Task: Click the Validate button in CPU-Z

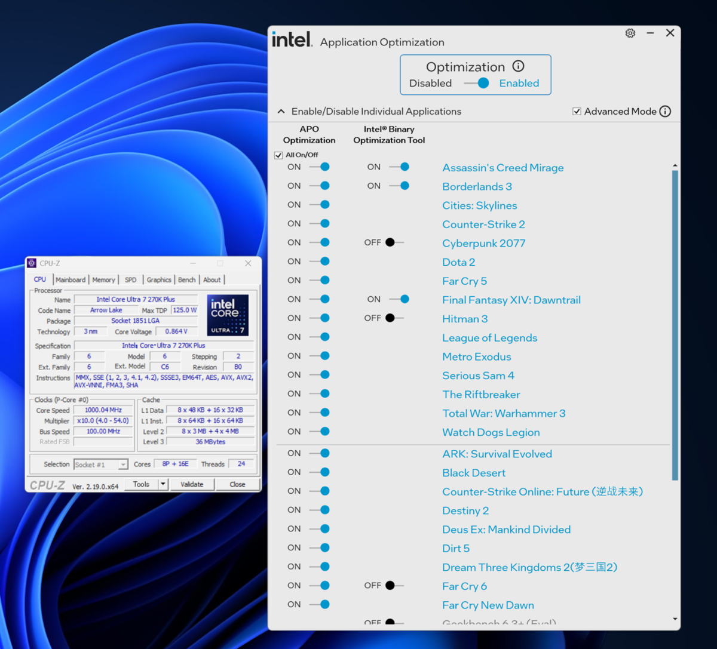Action: tap(192, 484)
